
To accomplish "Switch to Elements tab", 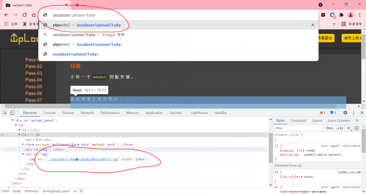I will point(30,113).
